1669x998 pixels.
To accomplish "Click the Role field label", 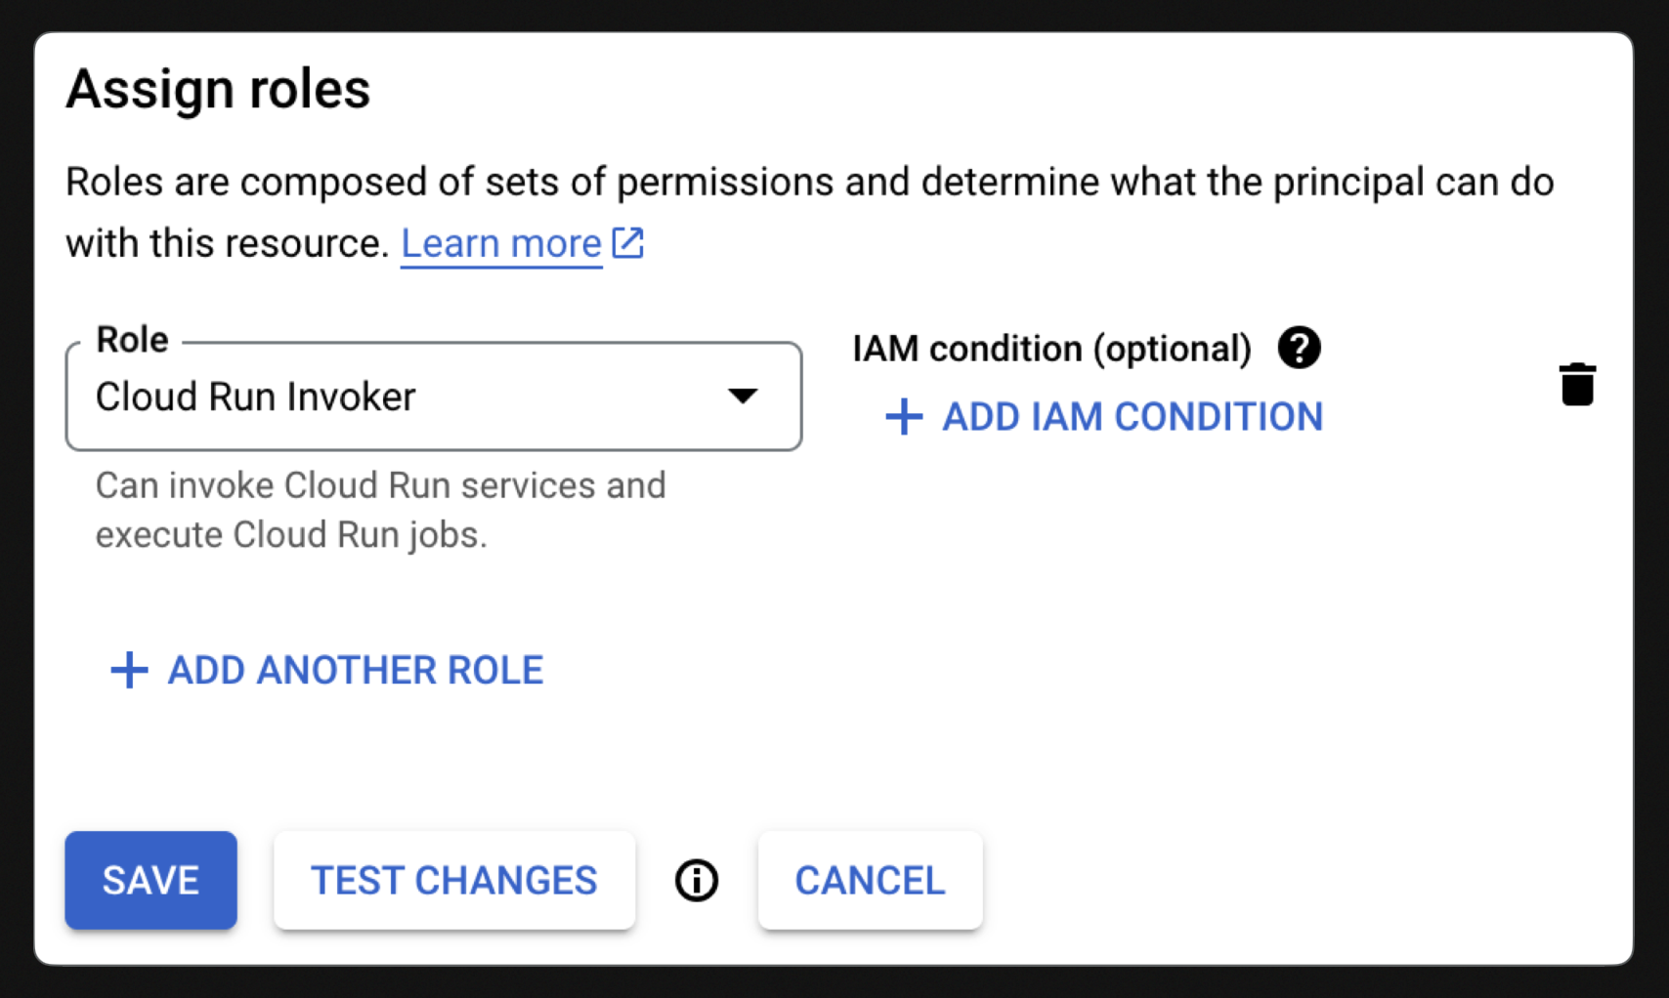I will [x=132, y=340].
